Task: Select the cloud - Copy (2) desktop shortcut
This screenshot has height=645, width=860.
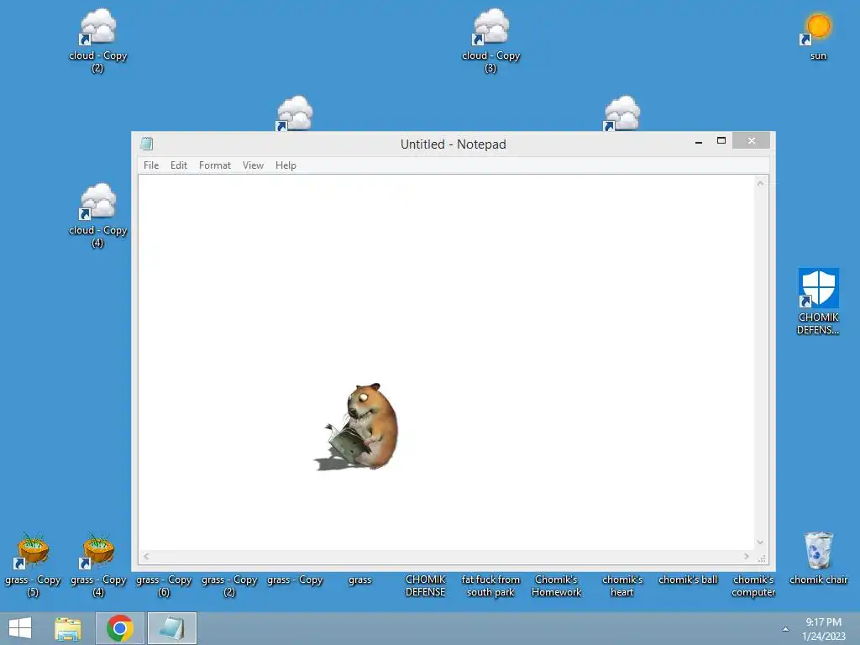Action: click(x=97, y=41)
